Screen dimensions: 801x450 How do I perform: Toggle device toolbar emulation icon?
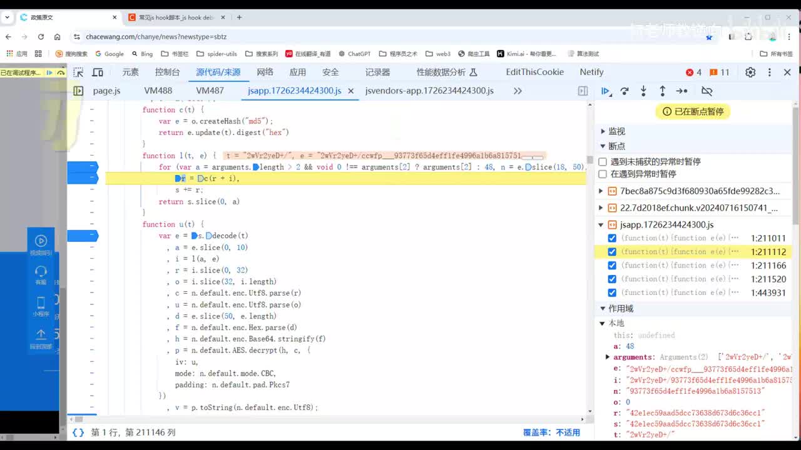[98, 72]
